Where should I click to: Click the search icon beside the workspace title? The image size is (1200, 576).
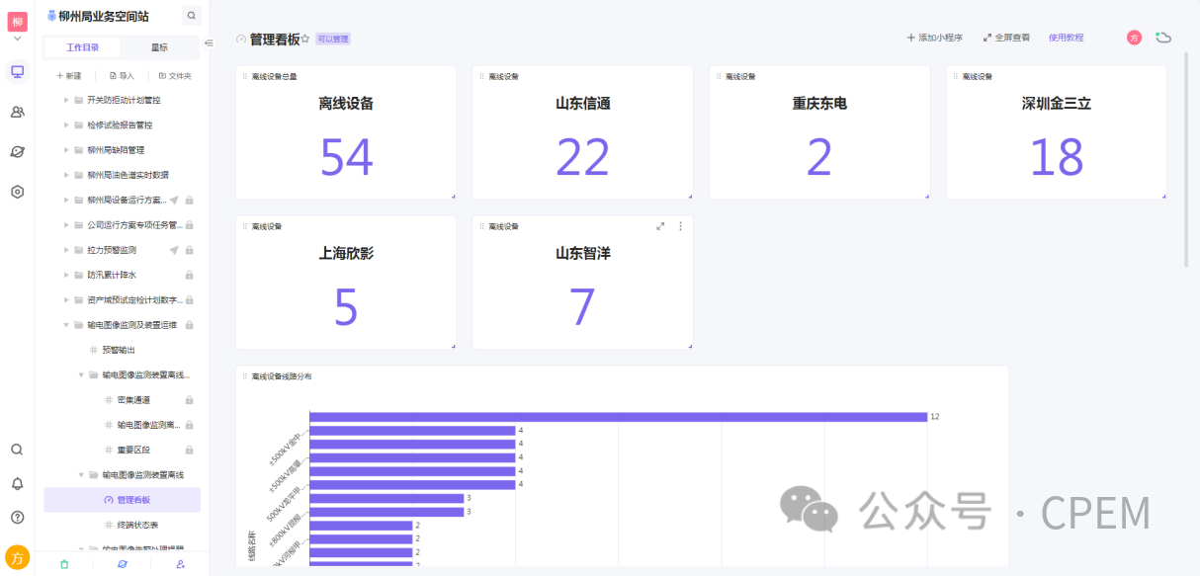pos(191,16)
